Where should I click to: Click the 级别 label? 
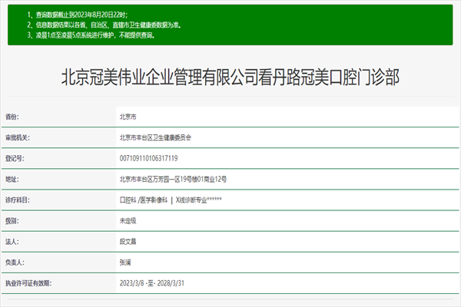tap(12, 221)
